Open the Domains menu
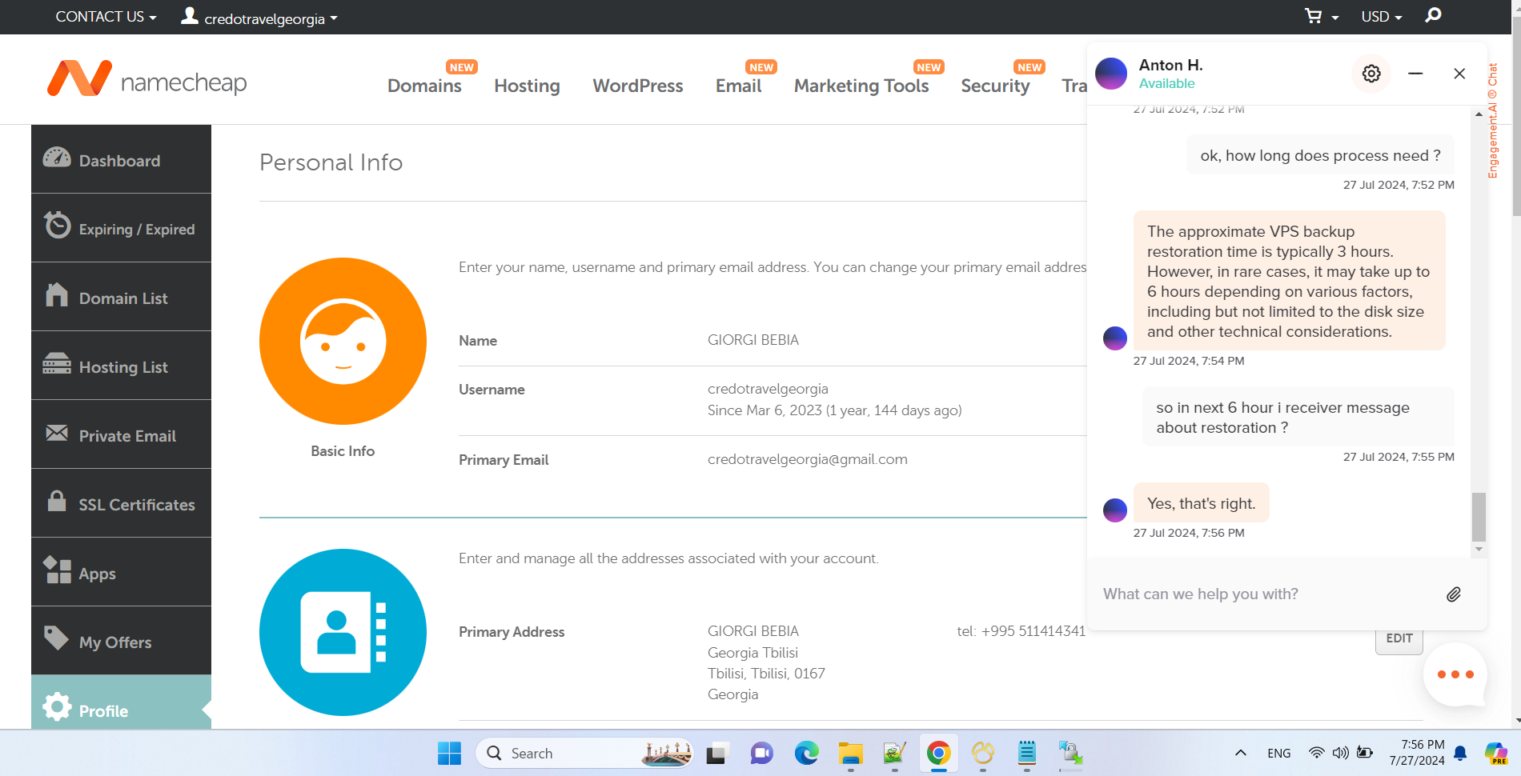 pyautogui.click(x=424, y=86)
